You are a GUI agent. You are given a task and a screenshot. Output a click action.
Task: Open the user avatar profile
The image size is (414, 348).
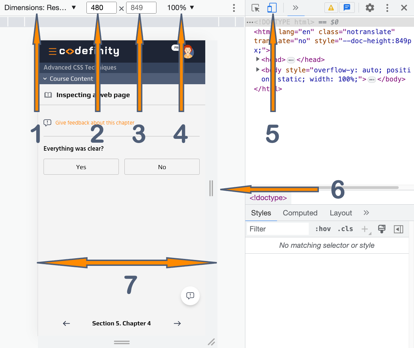(188, 52)
